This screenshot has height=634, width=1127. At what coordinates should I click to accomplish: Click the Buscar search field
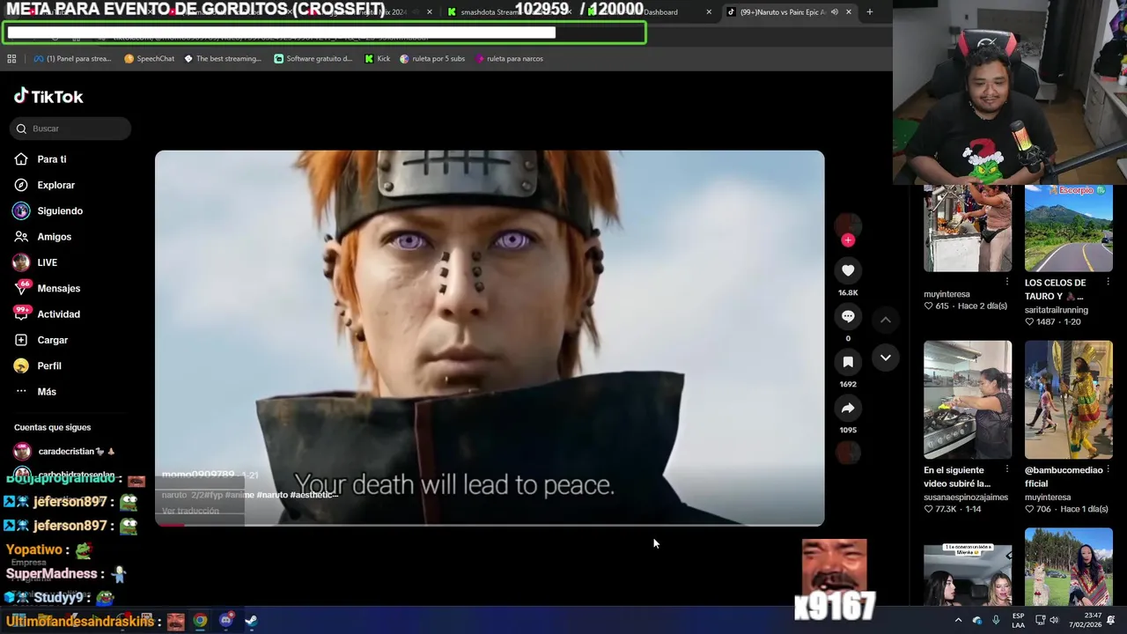click(70, 129)
